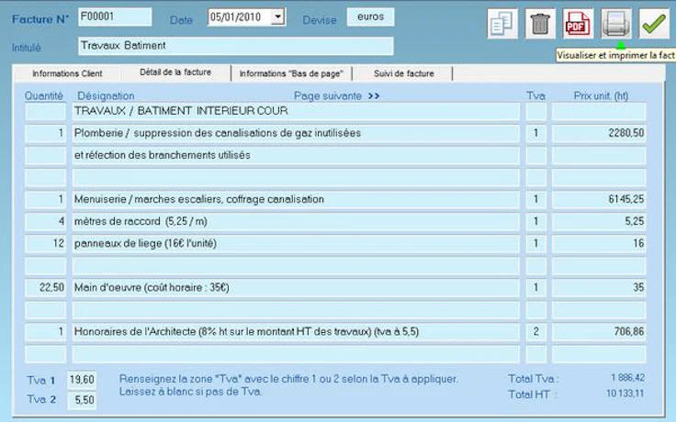Click the Intitulé field Travaux Batiment
This screenshot has width=676, height=422.
click(236, 46)
